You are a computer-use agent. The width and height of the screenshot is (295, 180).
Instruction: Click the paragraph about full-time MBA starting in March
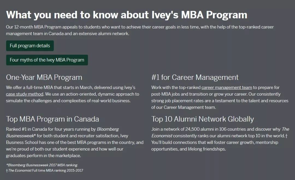73,94
